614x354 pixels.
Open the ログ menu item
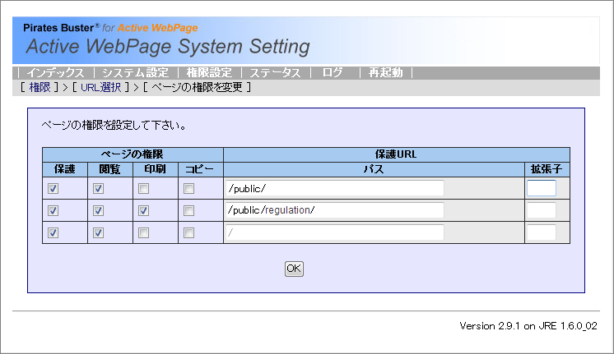[x=333, y=73]
